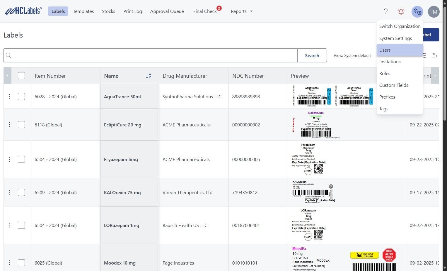Open the HCLabels logo home link

coord(23,11)
